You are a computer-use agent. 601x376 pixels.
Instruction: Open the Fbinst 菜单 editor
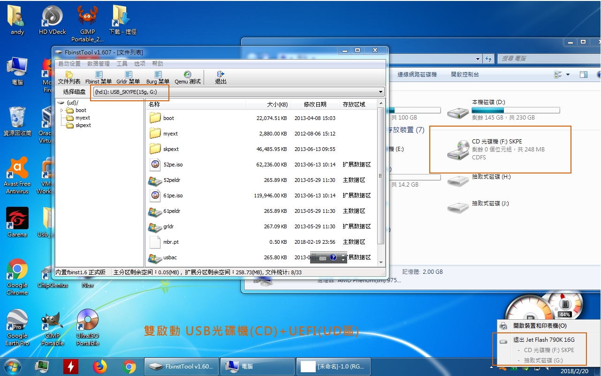click(x=99, y=77)
